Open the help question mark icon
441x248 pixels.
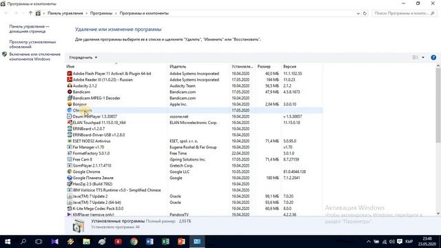click(433, 57)
